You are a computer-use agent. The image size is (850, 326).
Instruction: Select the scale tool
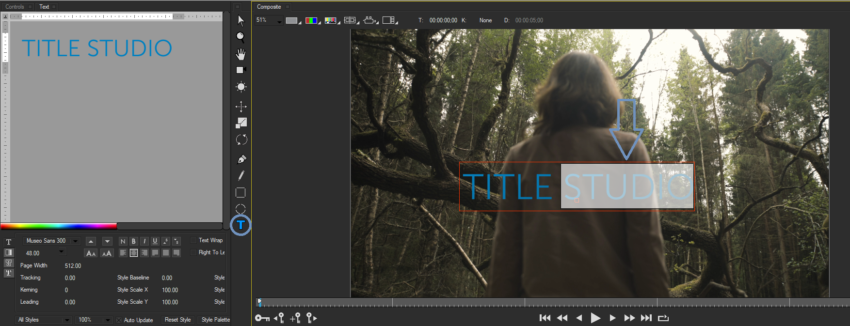241,123
